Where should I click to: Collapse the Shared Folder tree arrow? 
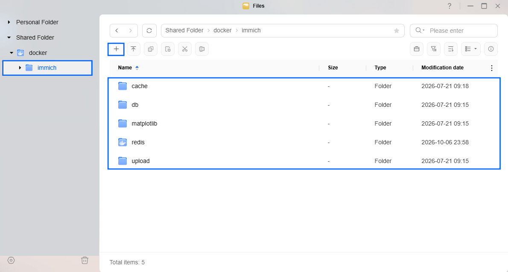coord(9,37)
